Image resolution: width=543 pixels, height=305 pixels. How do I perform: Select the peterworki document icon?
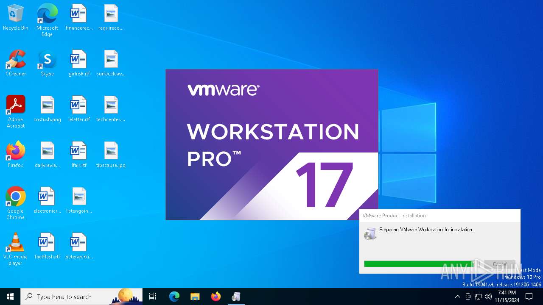coord(79,247)
